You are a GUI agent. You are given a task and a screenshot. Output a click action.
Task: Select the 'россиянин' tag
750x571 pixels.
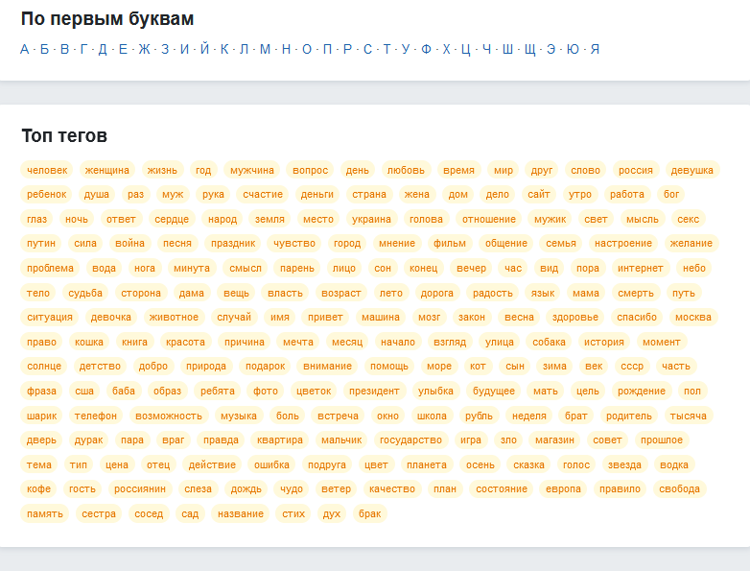(140, 488)
